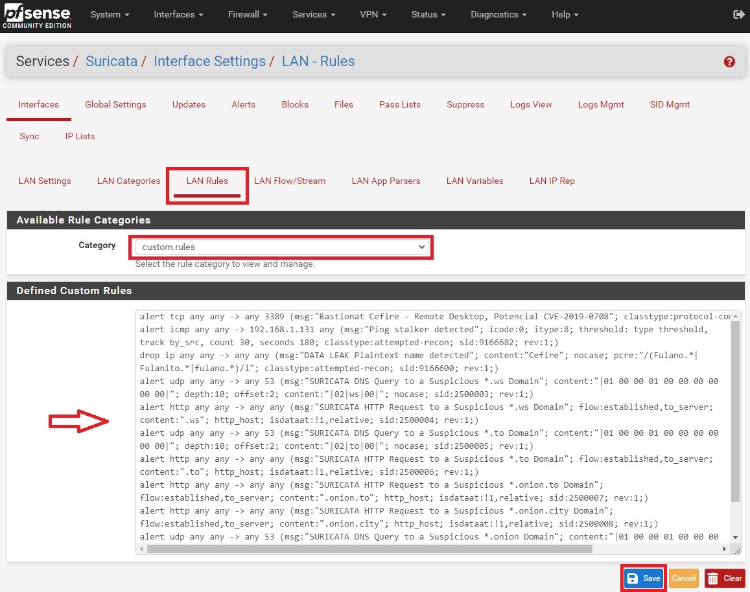750x592 pixels.
Task: Open the System menu
Action: [x=110, y=14]
